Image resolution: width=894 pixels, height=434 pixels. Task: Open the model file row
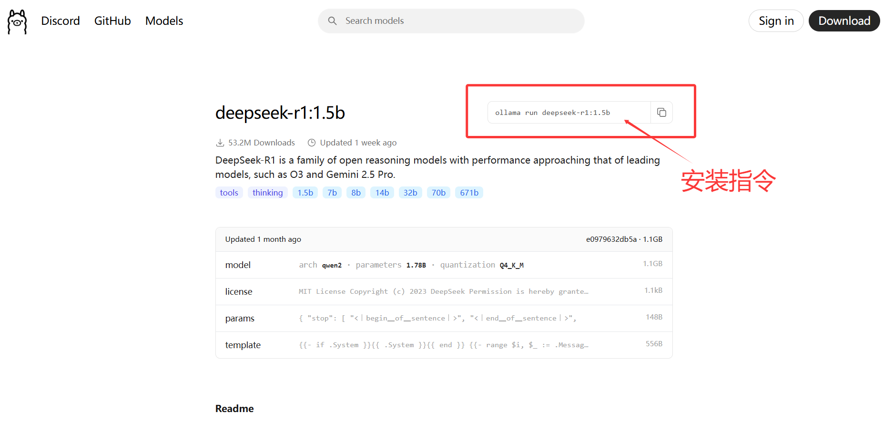tap(443, 265)
